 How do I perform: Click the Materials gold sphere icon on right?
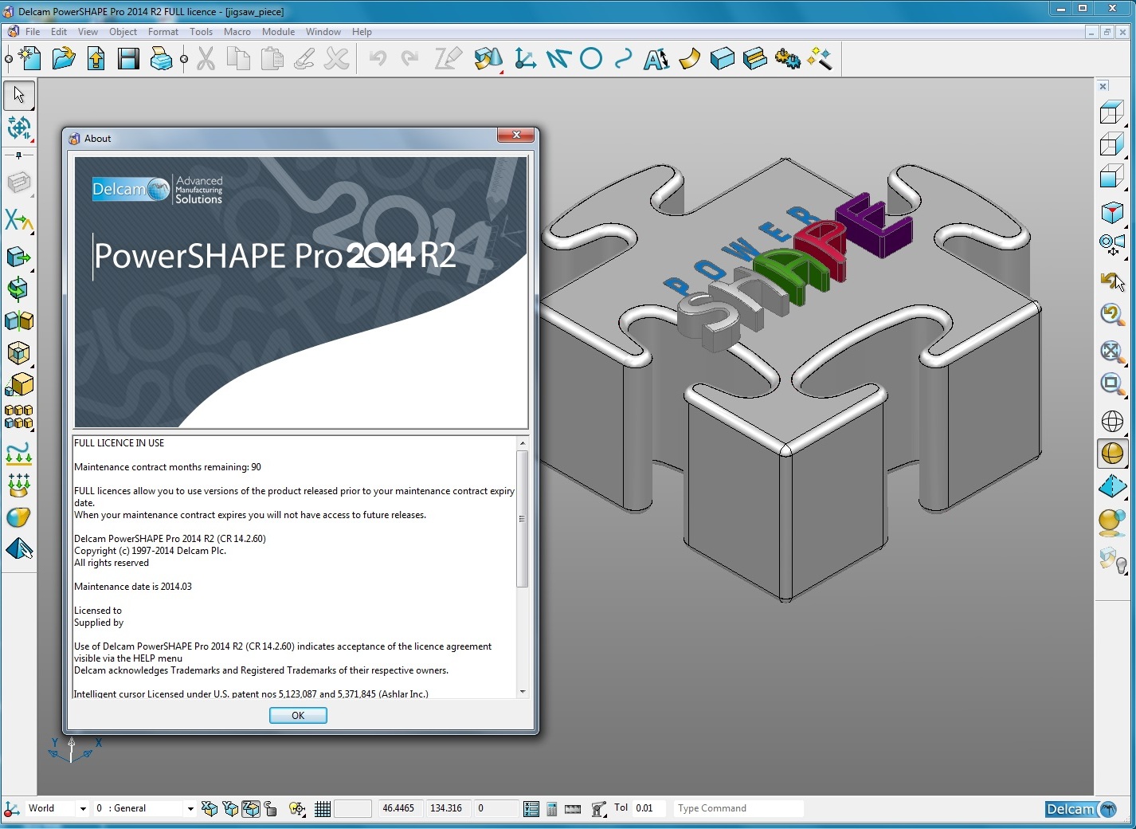coord(1112,523)
